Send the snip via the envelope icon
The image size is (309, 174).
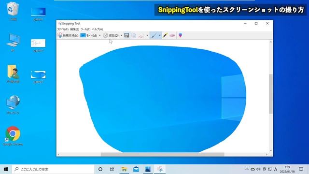coord(141,35)
